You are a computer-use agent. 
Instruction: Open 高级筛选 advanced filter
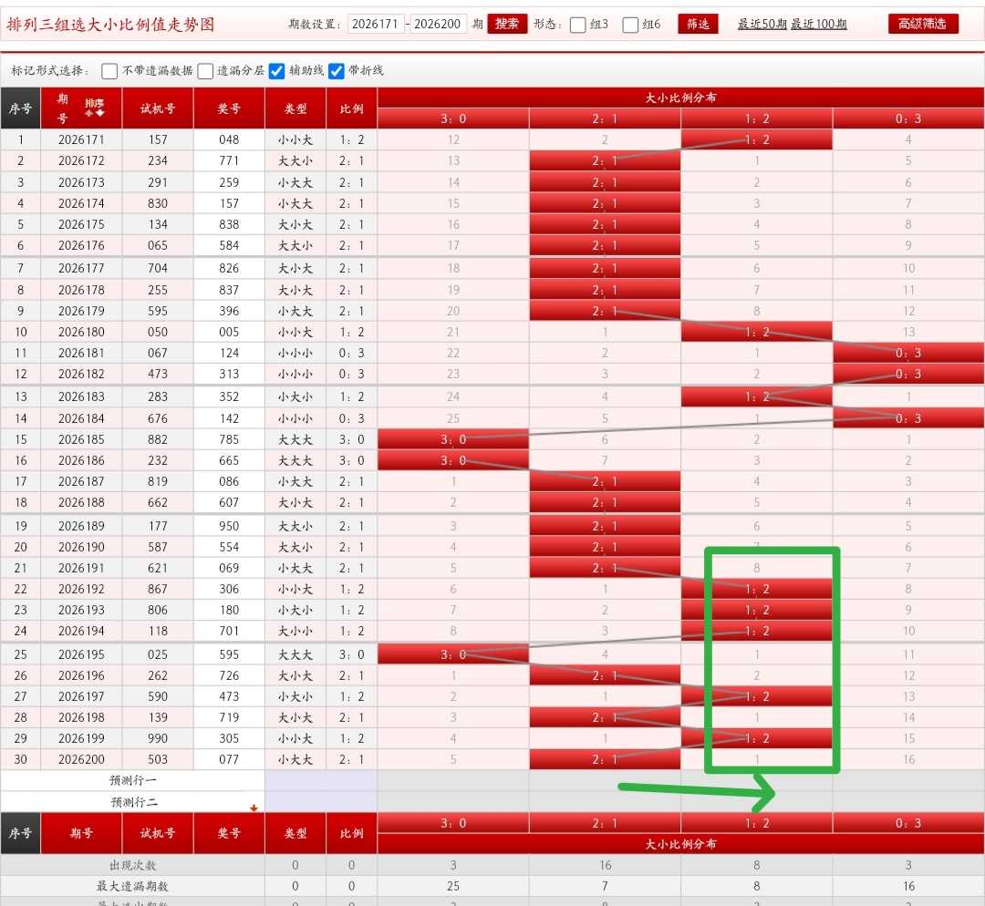coord(923,24)
